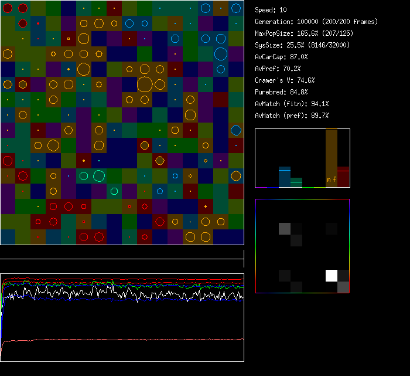Click the tall brown histogram bar
410x376 pixels.
pos(331,158)
